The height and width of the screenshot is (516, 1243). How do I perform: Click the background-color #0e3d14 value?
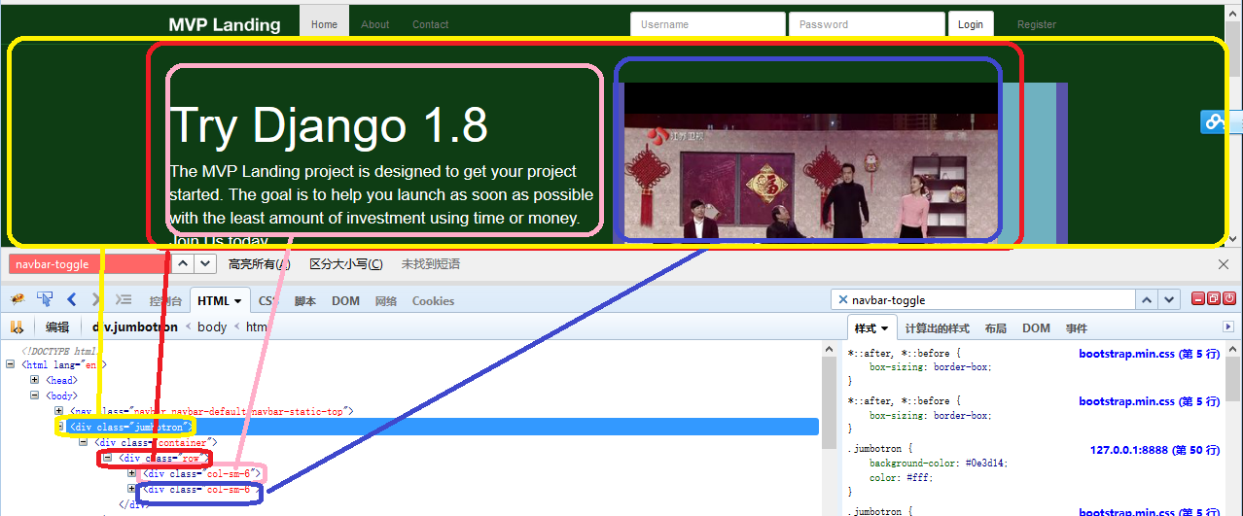coord(985,464)
